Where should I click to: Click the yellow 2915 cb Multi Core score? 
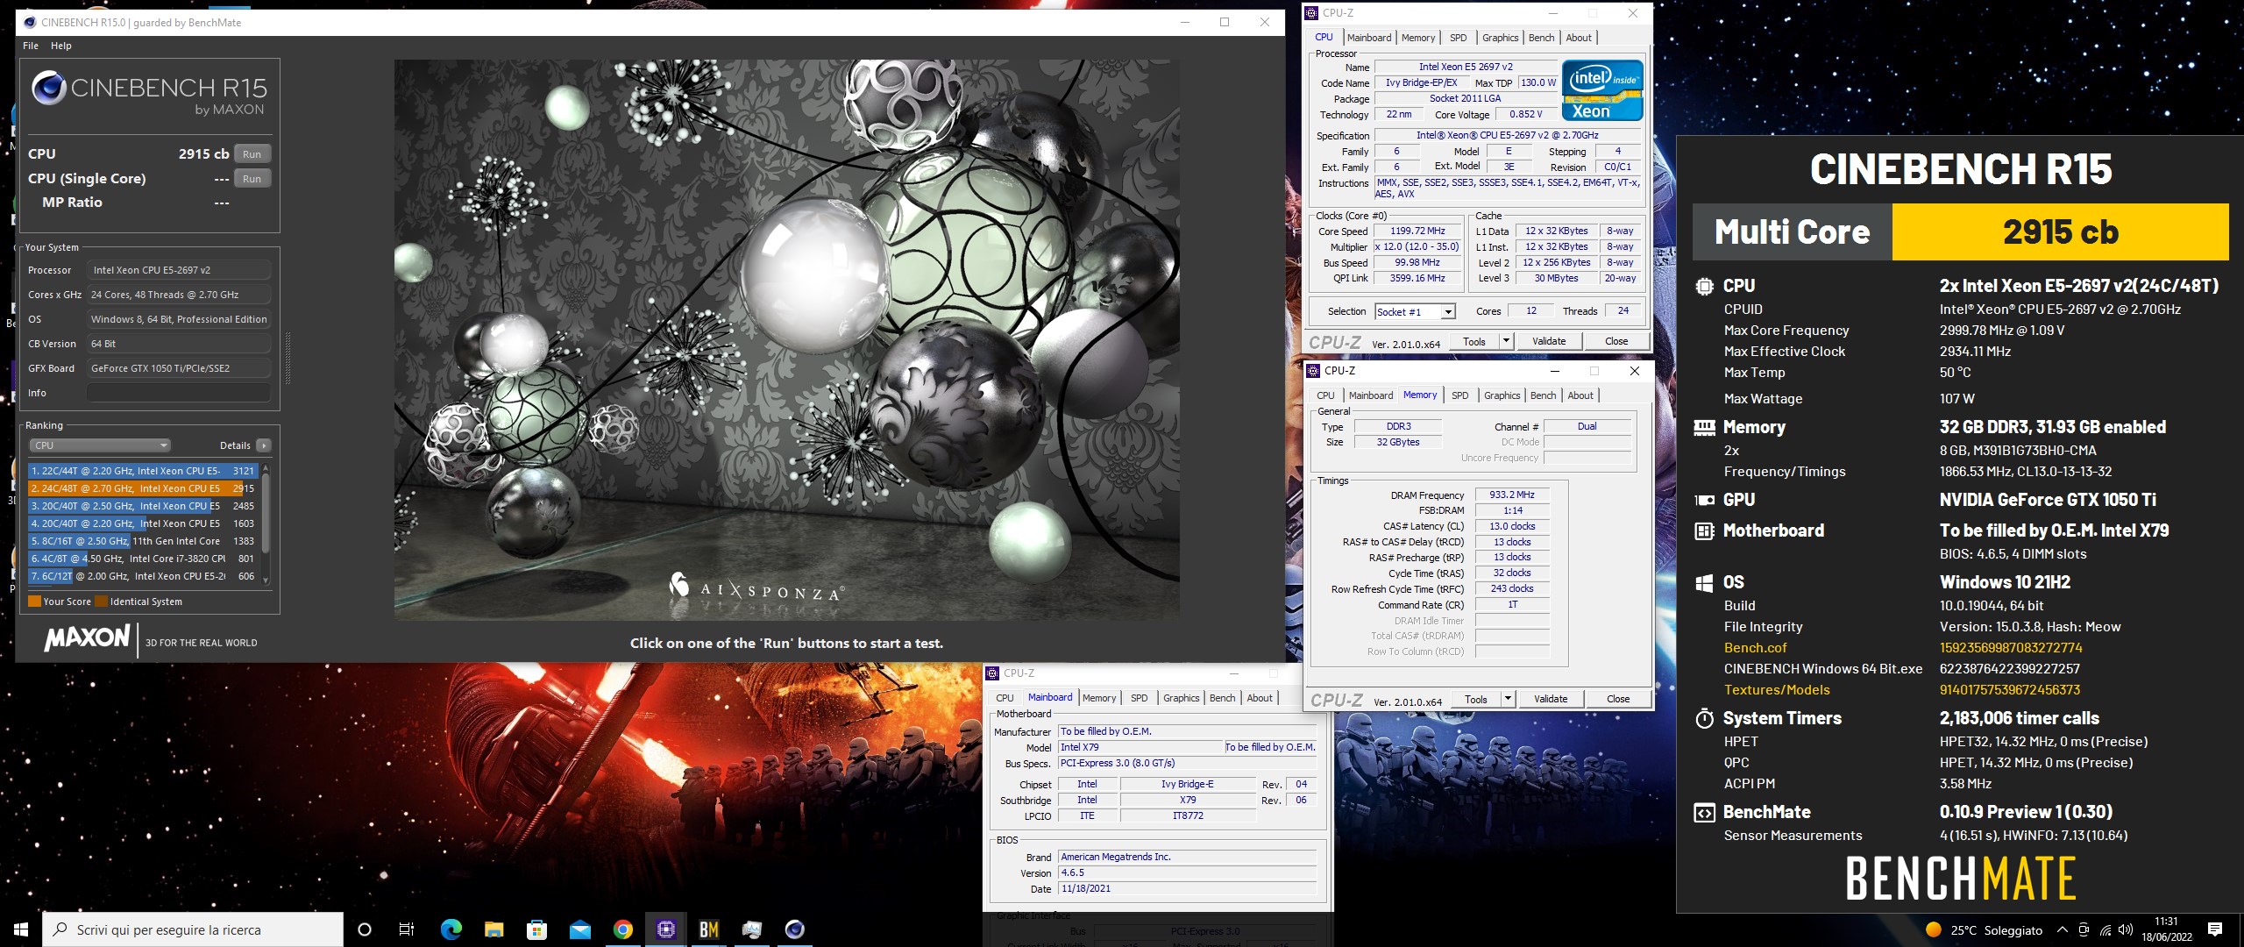coord(2060,232)
